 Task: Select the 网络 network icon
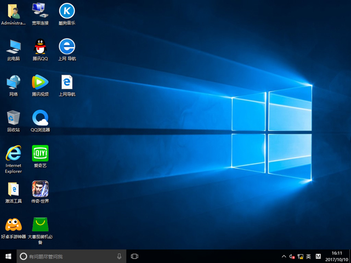pyautogui.click(x=13, y=82)
